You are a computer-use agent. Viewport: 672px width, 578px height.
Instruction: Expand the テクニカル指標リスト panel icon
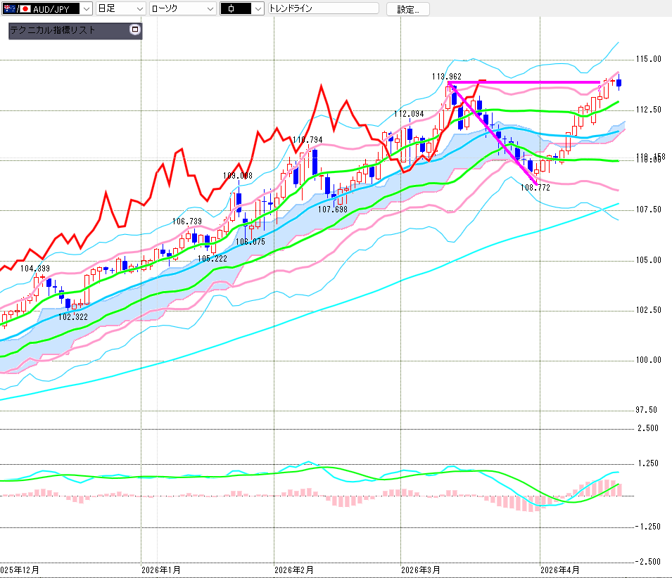[135, 30]
